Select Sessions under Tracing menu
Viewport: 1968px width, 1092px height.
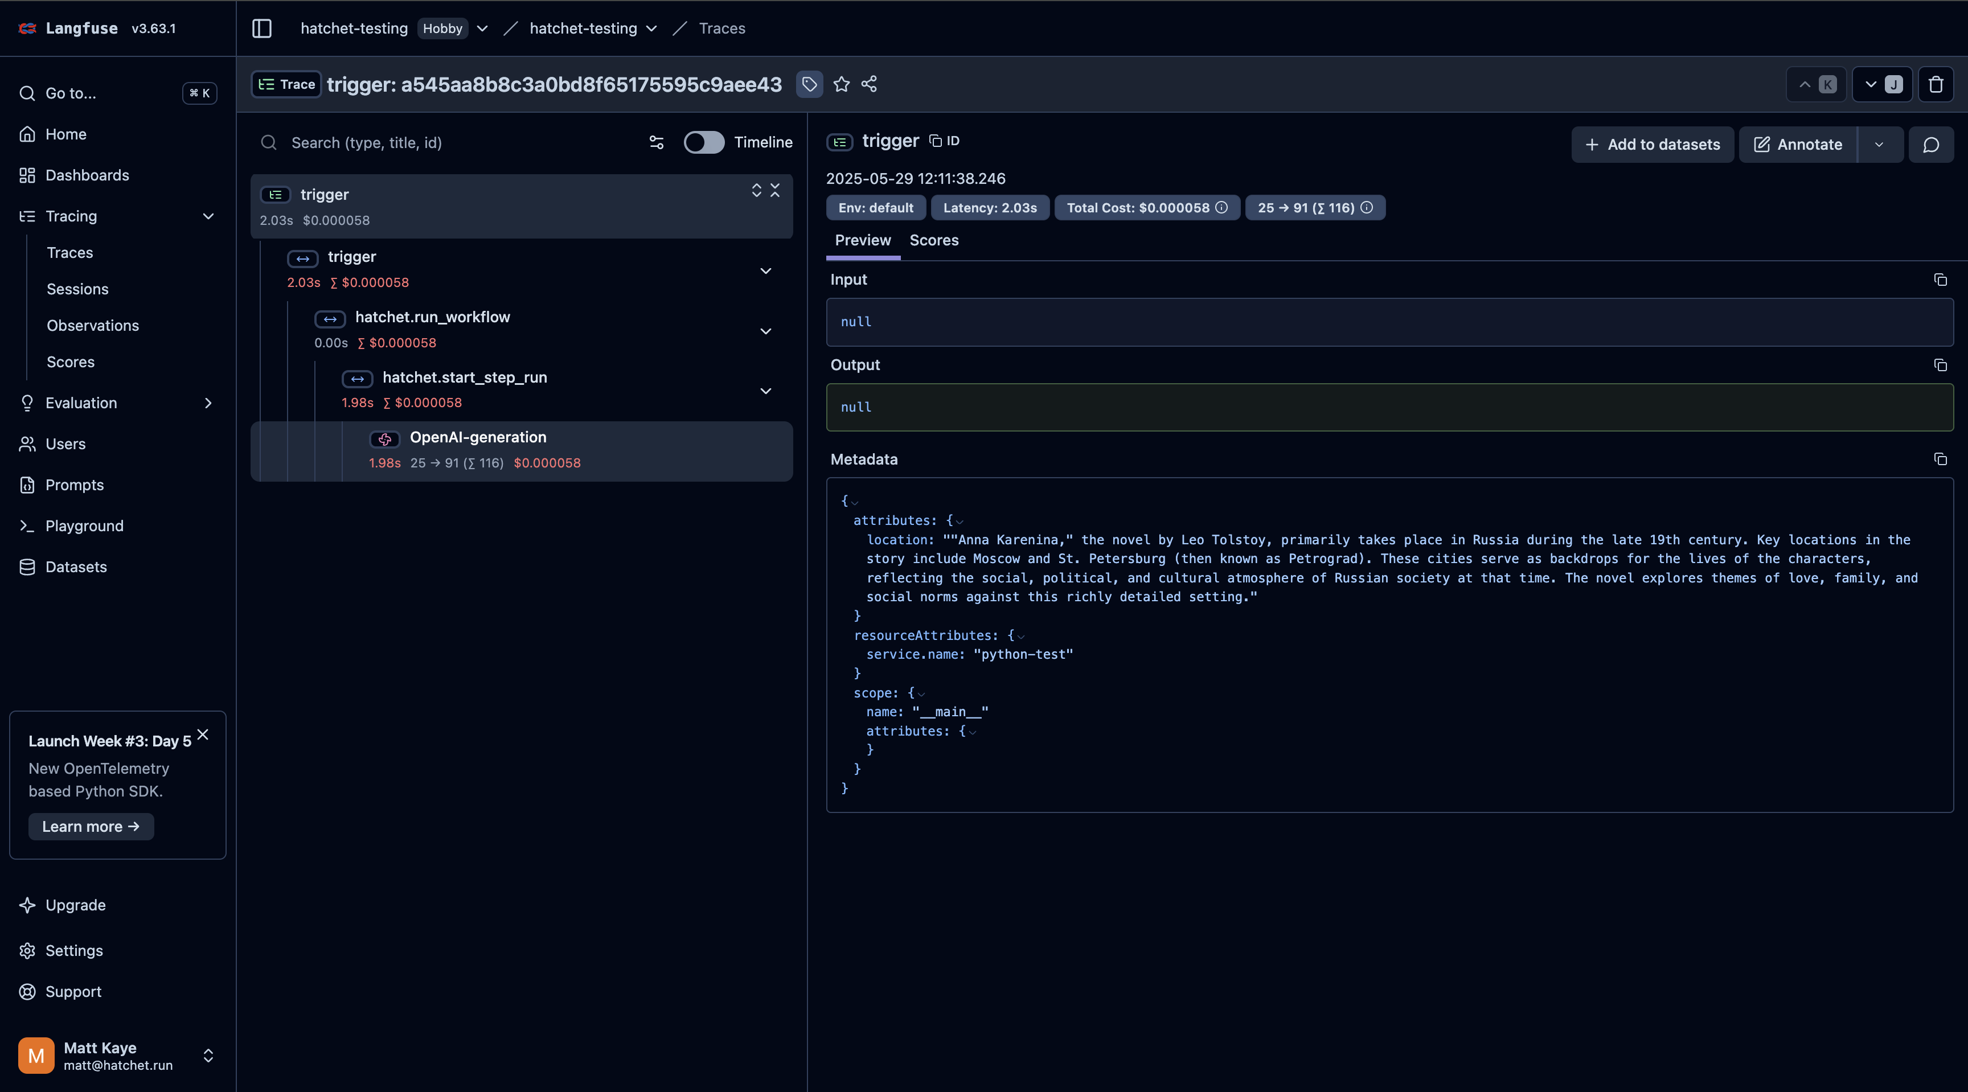point(77,289)
